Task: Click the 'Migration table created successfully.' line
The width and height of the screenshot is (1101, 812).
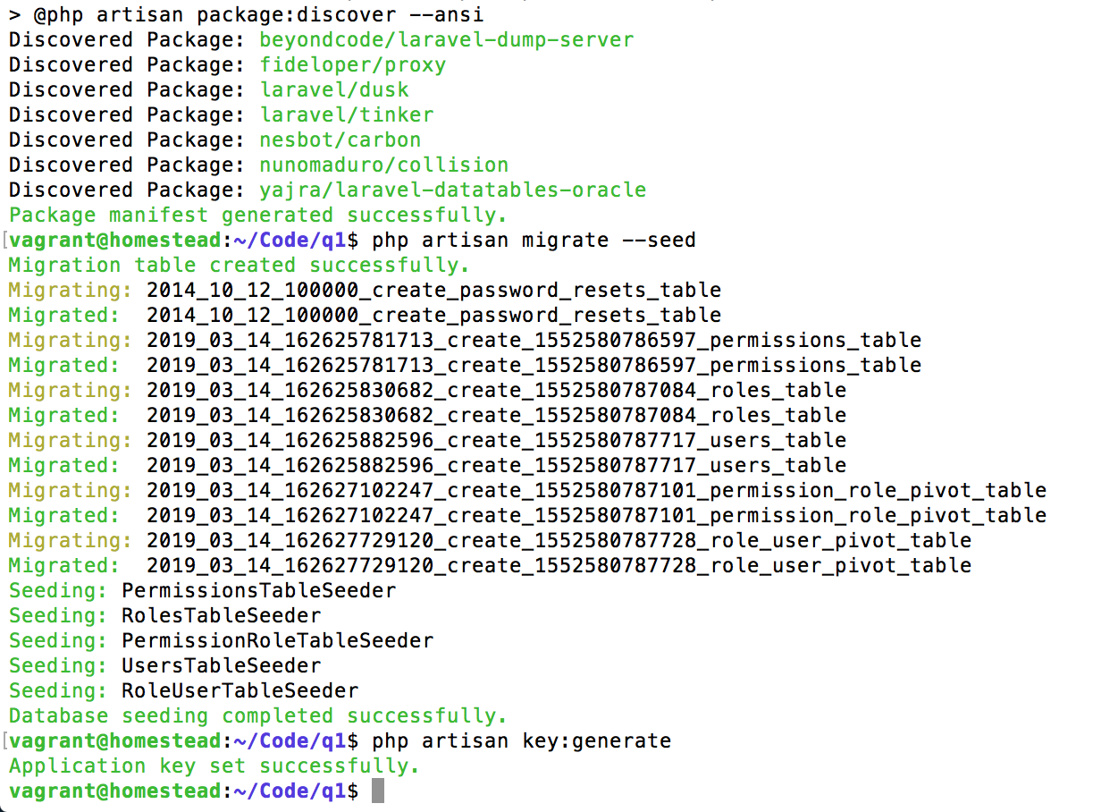Action: tap(239, 265)
